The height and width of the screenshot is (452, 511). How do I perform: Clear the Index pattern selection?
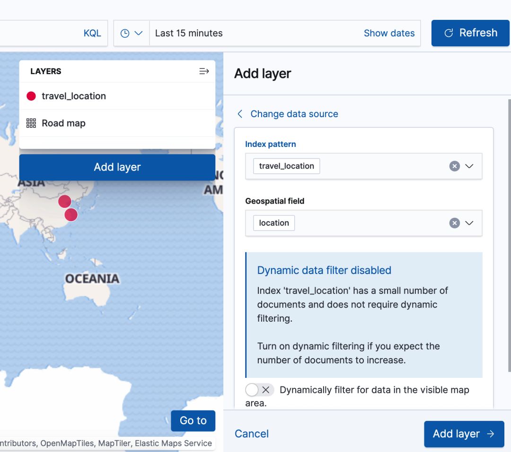(x=454, y=166)
